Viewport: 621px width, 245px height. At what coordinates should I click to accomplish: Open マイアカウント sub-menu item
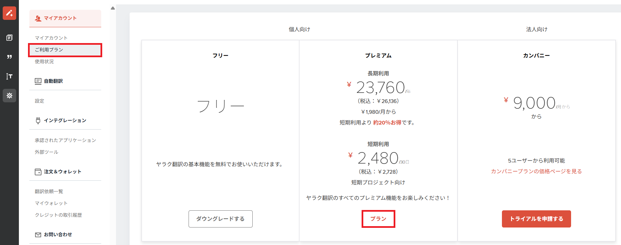click(x=51, y=38)
